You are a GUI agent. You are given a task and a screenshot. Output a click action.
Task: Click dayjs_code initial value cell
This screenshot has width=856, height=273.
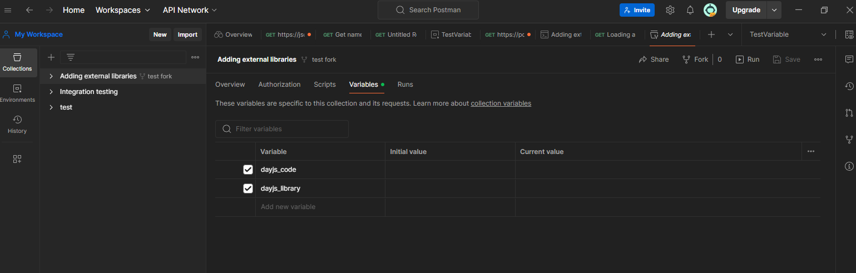pos(450,170)
